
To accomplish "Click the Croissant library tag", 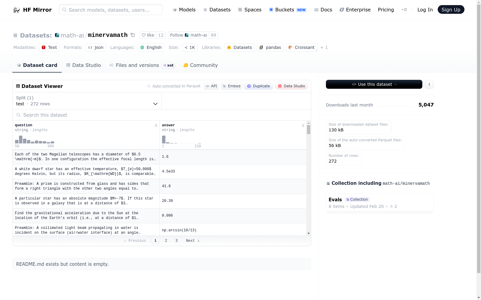I will [x=302, y=47].
